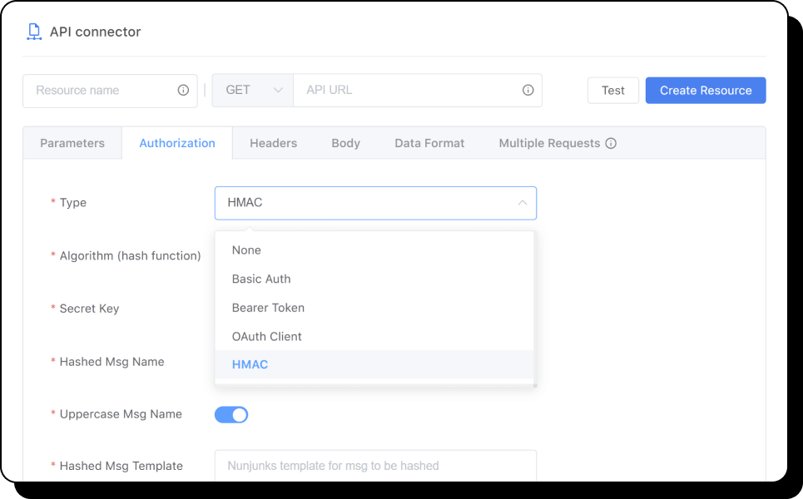
Task: Click the Type field label
Action: (x=72, y=203)
